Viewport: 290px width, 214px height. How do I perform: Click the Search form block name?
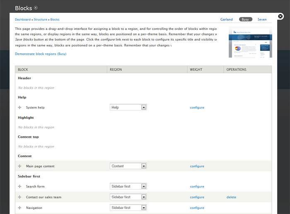click(35, 186)
